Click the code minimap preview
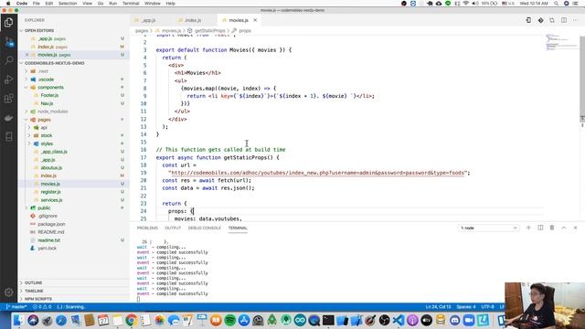Viewport: 585px width, 329px height. [x=561, y=42]
